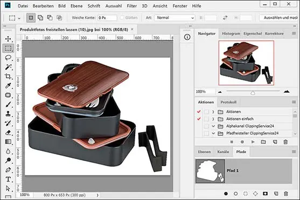Stroke path with brush icon
Viewport: 300px width, 200px height.
tap(236, 194)
